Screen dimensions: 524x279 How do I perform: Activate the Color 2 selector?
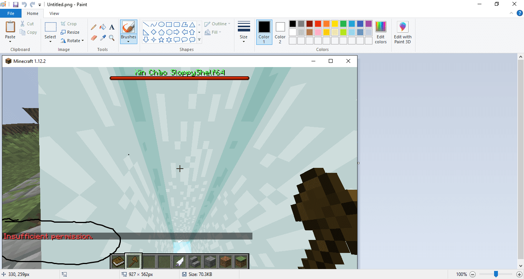tap(280, 32)
